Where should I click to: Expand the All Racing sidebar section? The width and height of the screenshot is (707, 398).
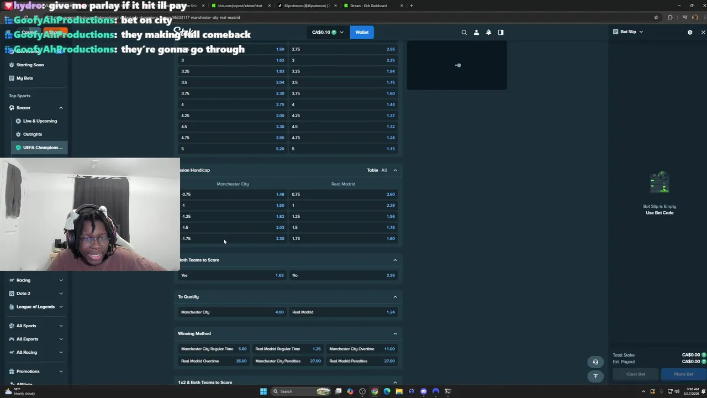pyautogui.click(x=61, y=353)
